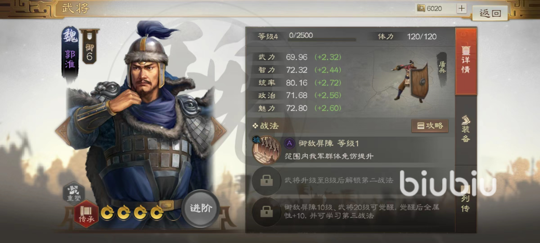Tap the plus icon beside 6020 currency
The height and width of the screenshot is (243, 540).
coord(462,8)
